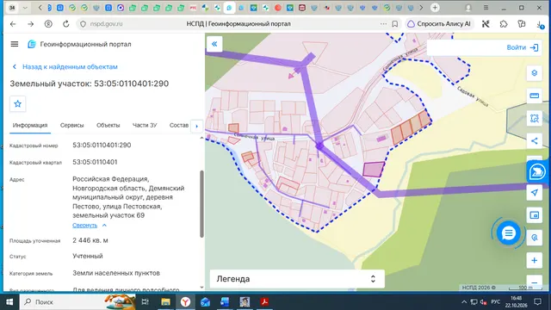This screenshot has width=551, height=310.
Task: Bookmark the page in address bar
Action: click(395, 24)
